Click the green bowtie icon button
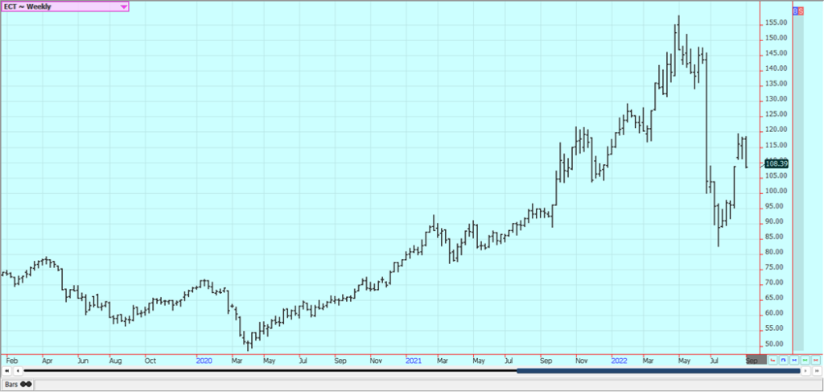The height and width of the screenshot is (392, 824). pyautogui.click(x=805, y=360)
